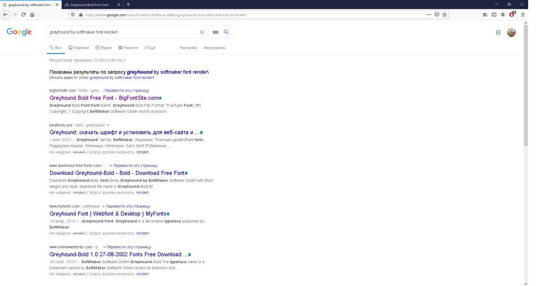Restore down the Firefox window
543x286 pixels.
(509, 4)
